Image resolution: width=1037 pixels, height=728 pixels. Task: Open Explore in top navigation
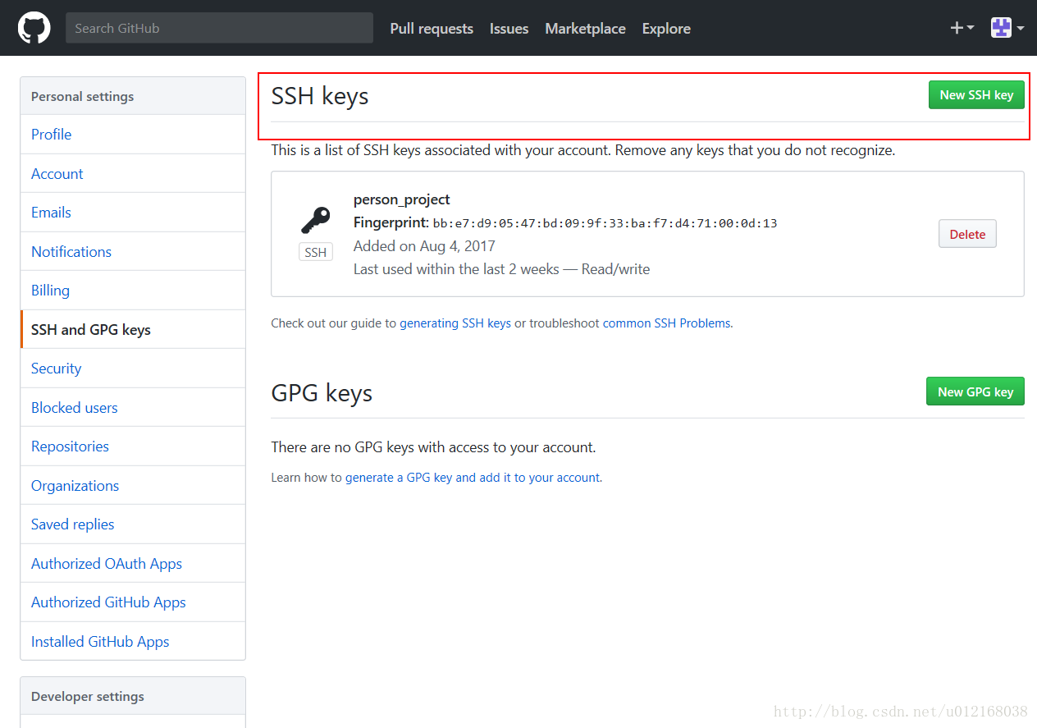666,29
